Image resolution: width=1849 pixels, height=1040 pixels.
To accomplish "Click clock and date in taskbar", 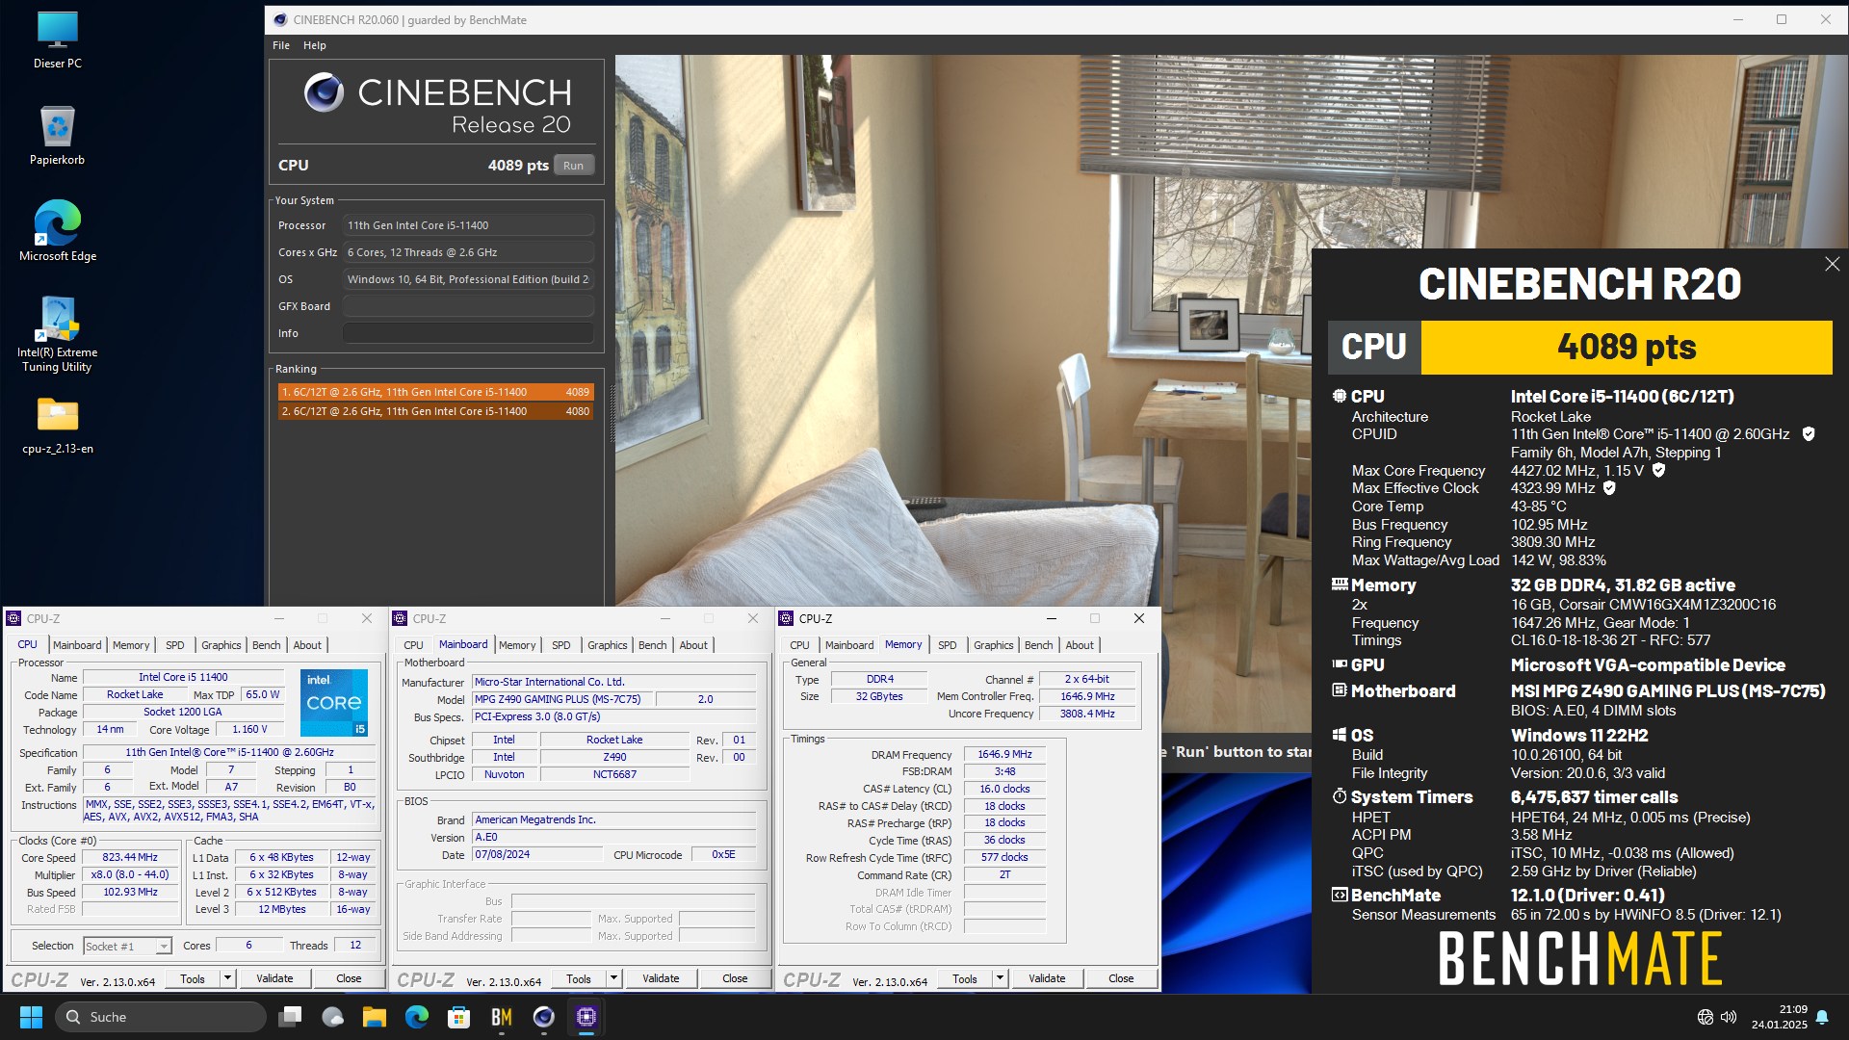I will pyautogui.click(x=1779, y=1017).
